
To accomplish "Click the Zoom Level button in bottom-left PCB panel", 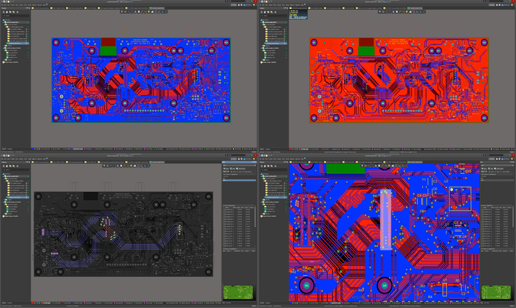I will point(241,169).
